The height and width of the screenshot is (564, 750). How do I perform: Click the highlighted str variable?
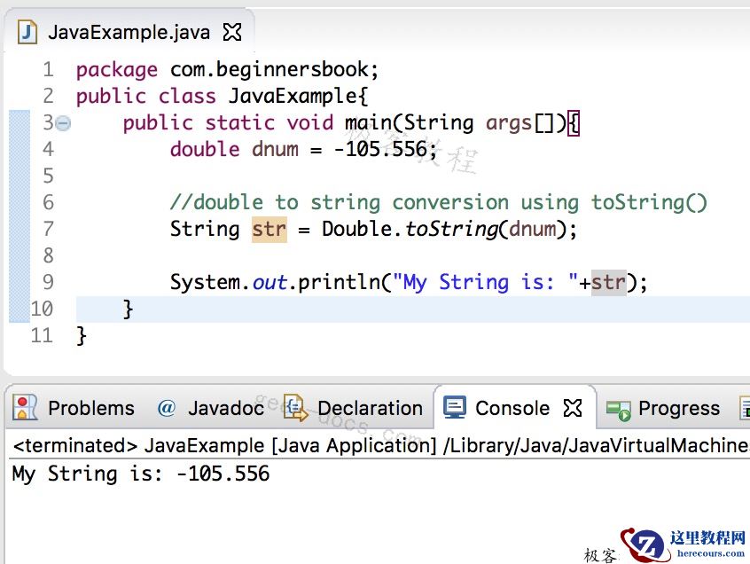tap(269, 229)
